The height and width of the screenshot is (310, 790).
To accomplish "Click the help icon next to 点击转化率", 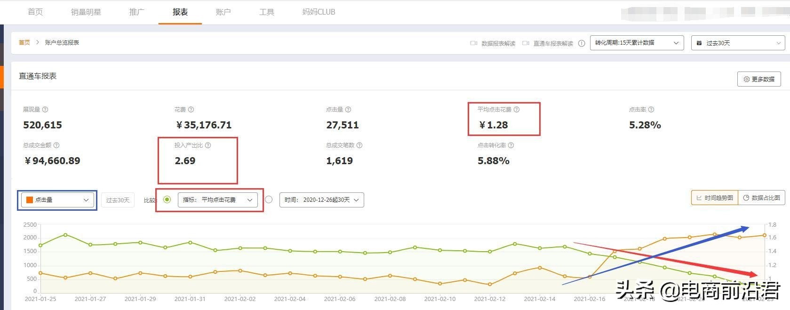I will (x=511, y=145).
